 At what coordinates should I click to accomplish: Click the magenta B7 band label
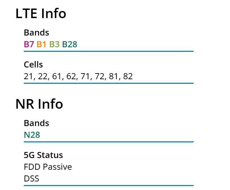click(x=29, y=44)
